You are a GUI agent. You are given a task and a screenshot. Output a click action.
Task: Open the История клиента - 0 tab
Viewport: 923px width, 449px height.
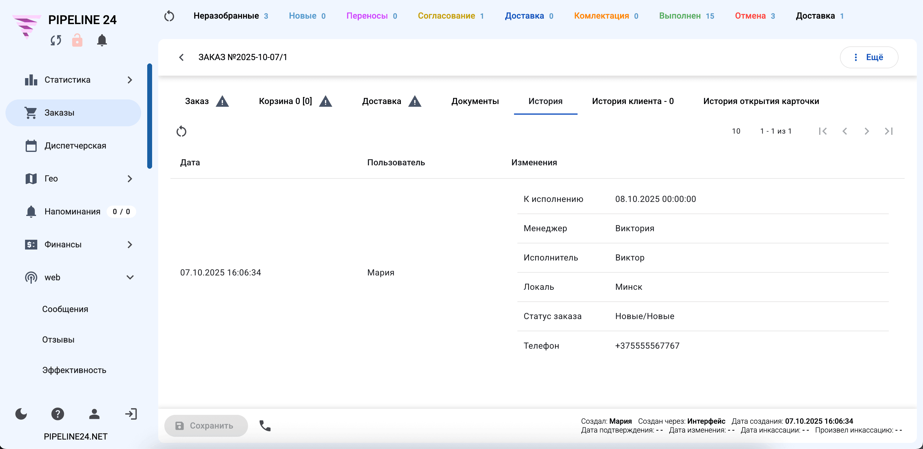click(x=633, y=101)
